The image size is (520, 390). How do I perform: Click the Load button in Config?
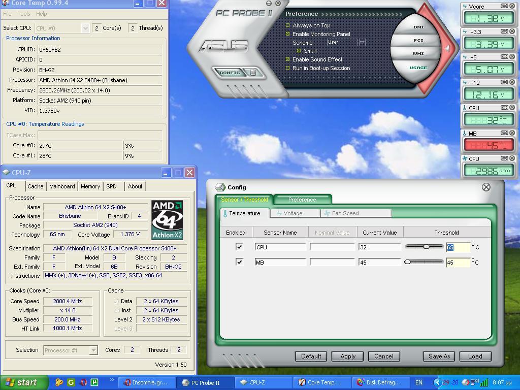click(475, 356)
